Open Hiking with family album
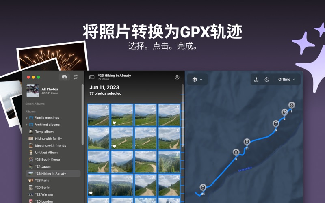 click(x=53, y=138)
